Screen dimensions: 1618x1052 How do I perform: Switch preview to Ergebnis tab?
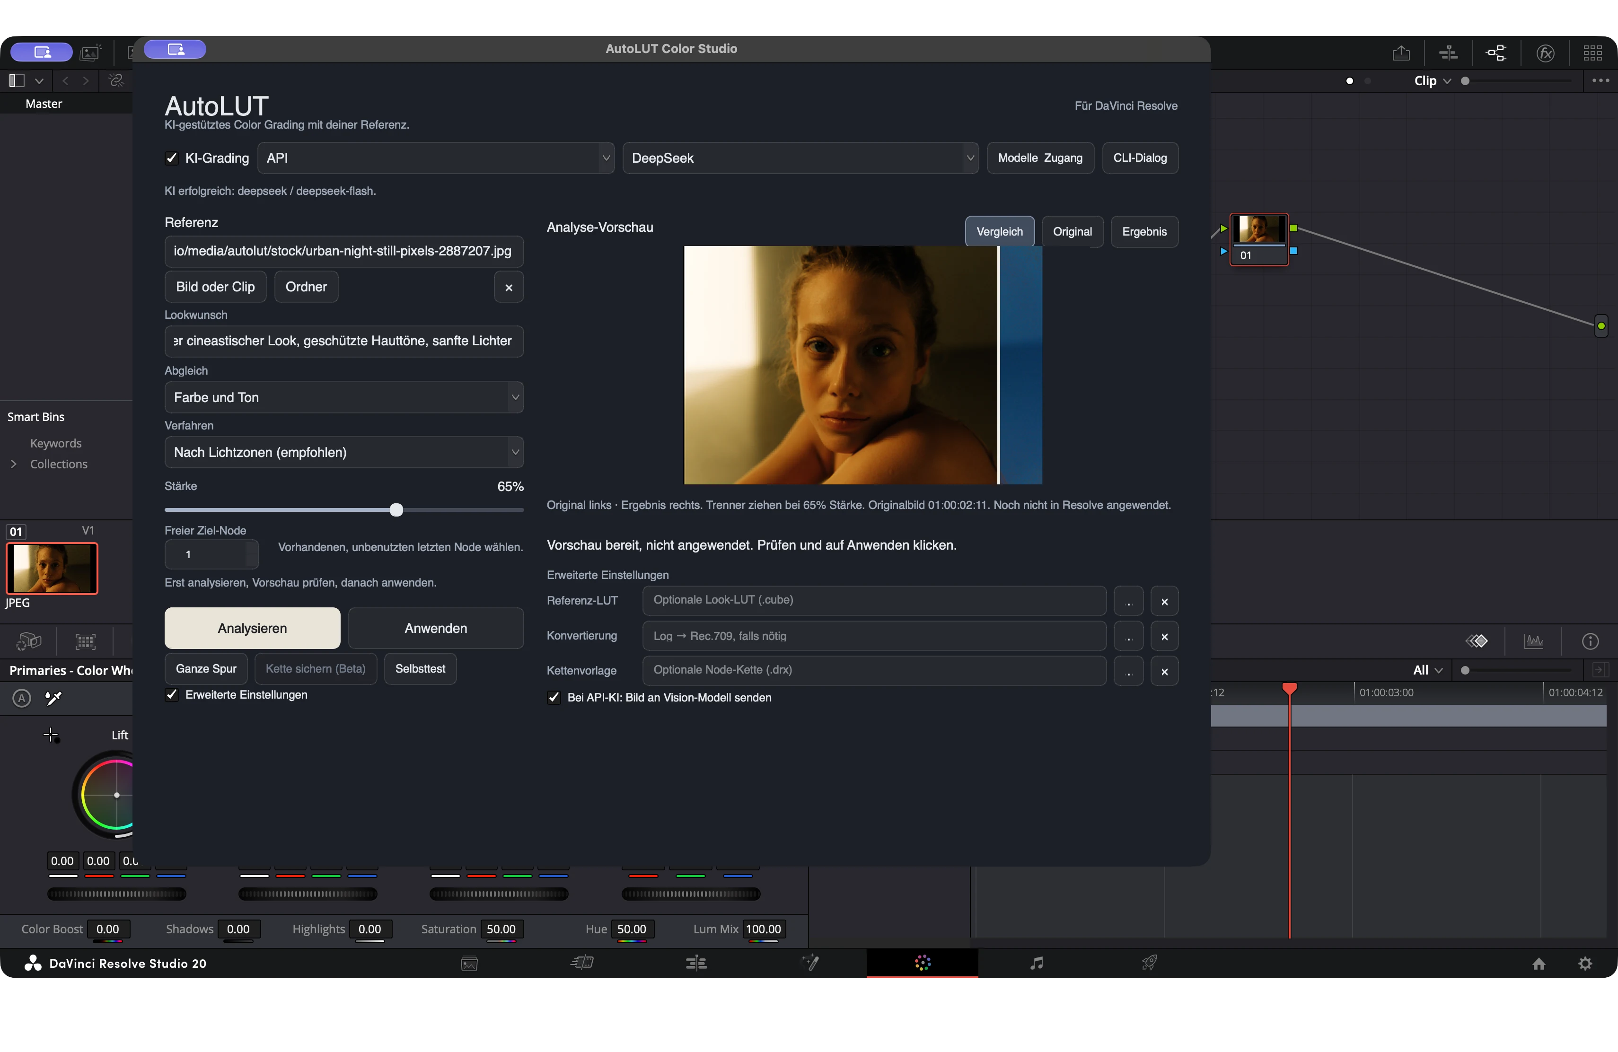pyautogui.click(x=1144, y=232)
